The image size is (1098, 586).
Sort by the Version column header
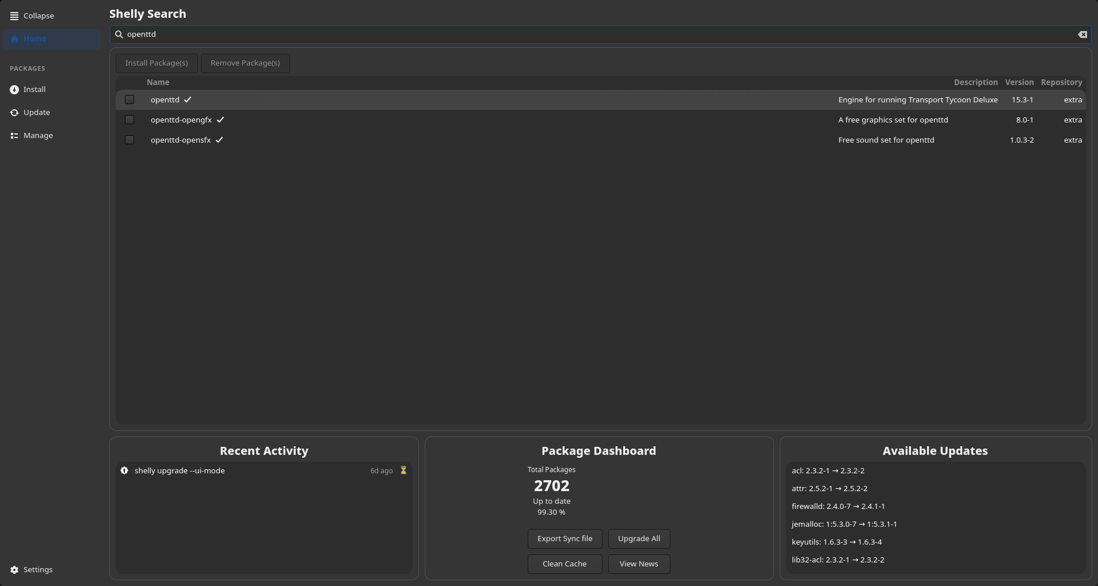(x=1019, y=83)
